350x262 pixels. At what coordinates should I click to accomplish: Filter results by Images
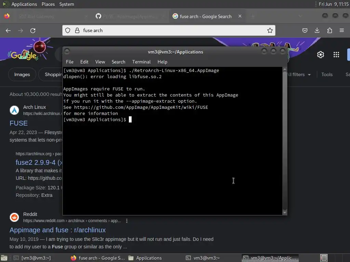(22, 74)
